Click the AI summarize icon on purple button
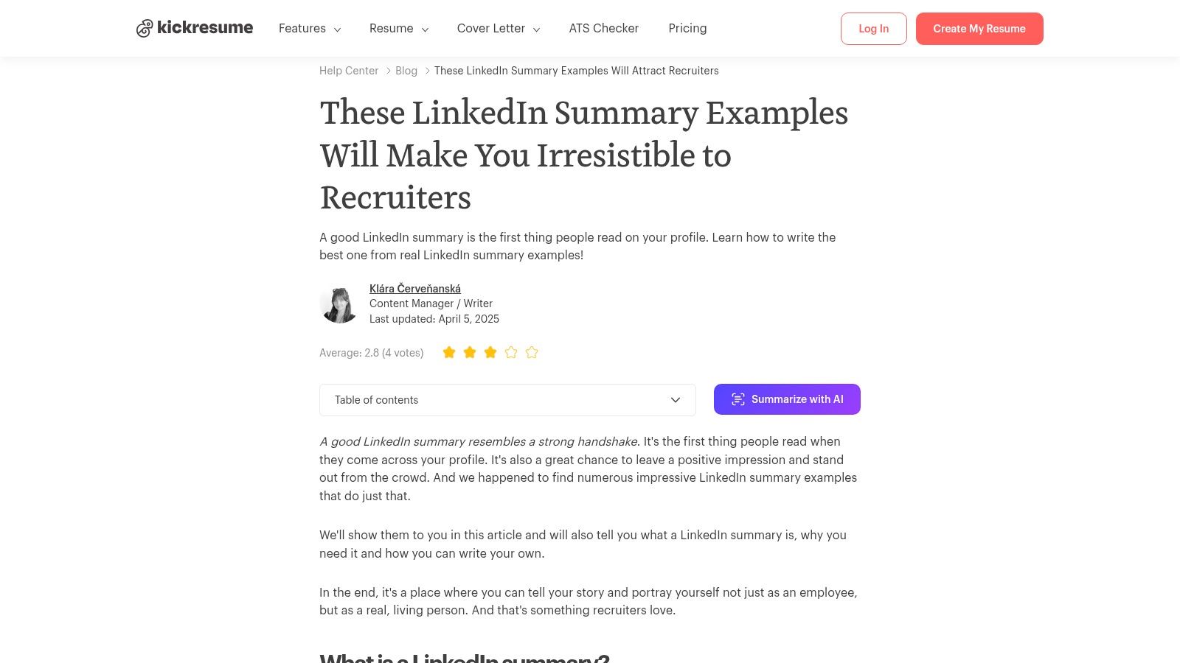 pyautogui.click(x=738, y=399)
